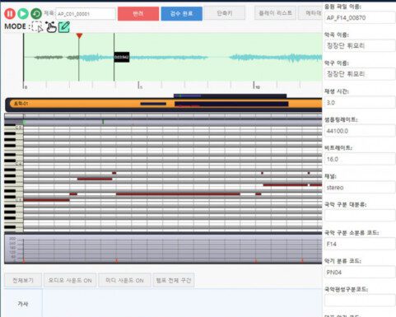Click the black time label on the waveform

coord(122,57)
